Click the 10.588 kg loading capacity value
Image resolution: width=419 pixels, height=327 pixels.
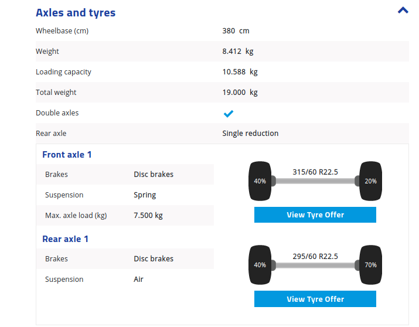(x=240, y=72)
